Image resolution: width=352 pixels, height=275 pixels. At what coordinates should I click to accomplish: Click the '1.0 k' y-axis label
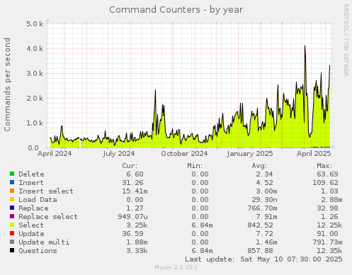35,123
